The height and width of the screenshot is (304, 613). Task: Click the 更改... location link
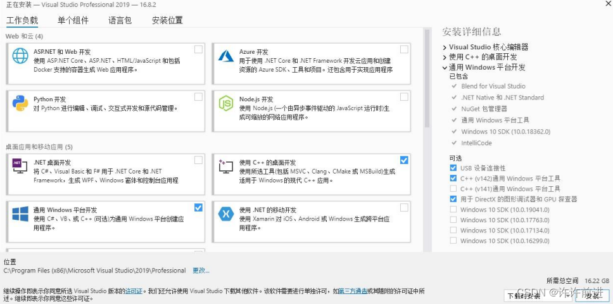click(201, 270)
